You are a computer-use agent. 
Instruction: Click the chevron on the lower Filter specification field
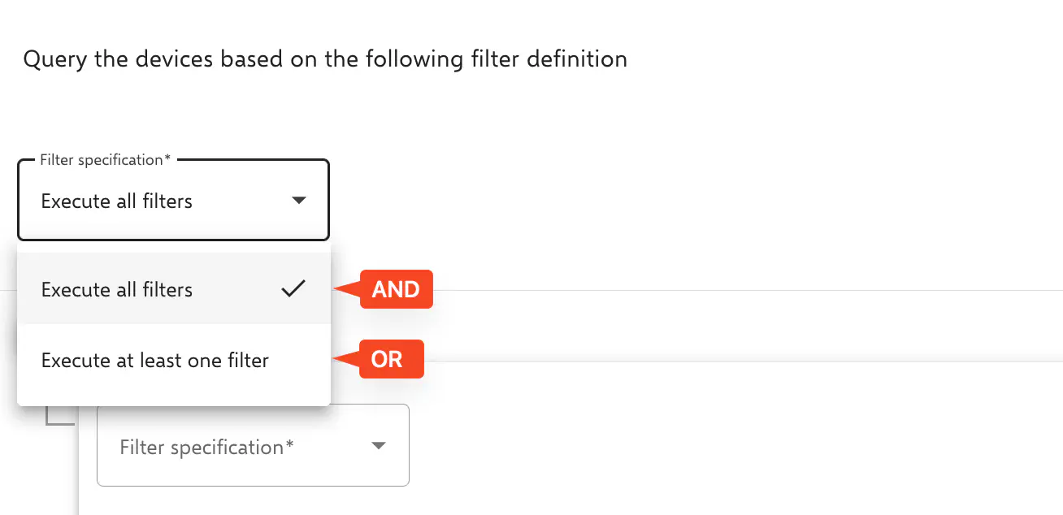pos(378,445)
